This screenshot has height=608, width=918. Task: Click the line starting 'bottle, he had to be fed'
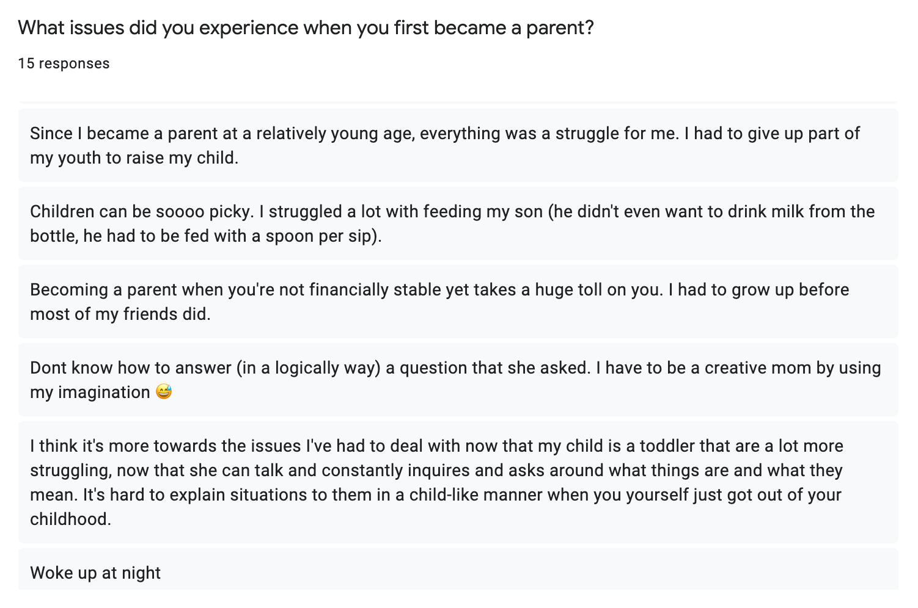(x=205, y=236)
